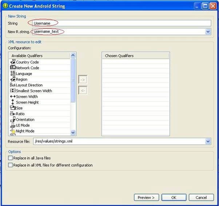This screenshot has width=219, height=206.
Task: Click the String input field
Action: 122,23
